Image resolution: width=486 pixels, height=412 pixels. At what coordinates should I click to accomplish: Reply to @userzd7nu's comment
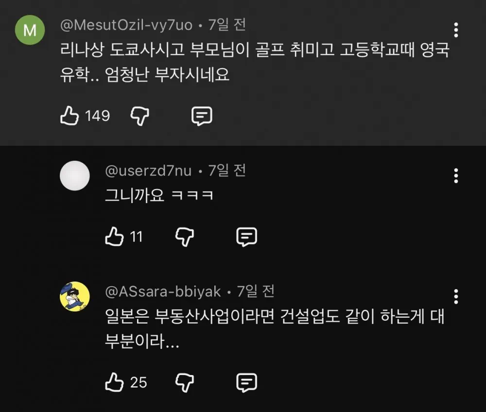pyautogui.click(x=246, y=237)
